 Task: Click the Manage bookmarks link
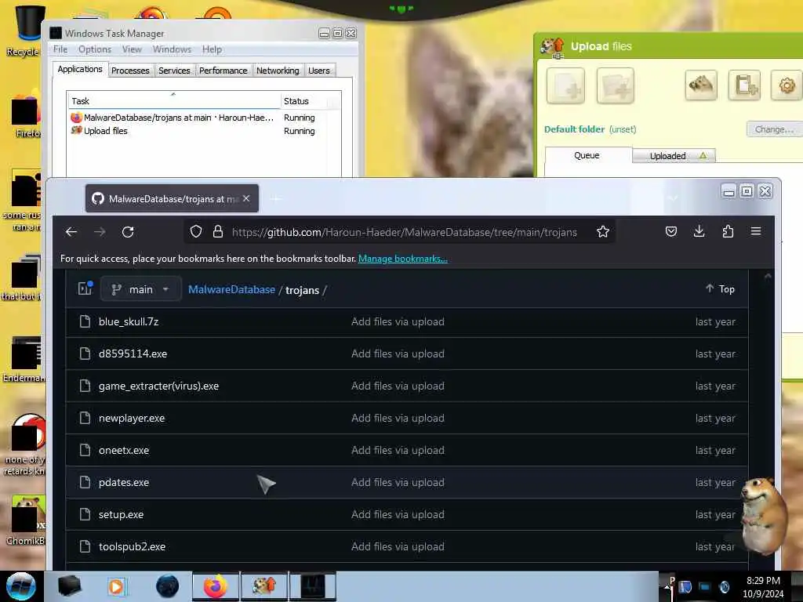click(x=402, y=259)
